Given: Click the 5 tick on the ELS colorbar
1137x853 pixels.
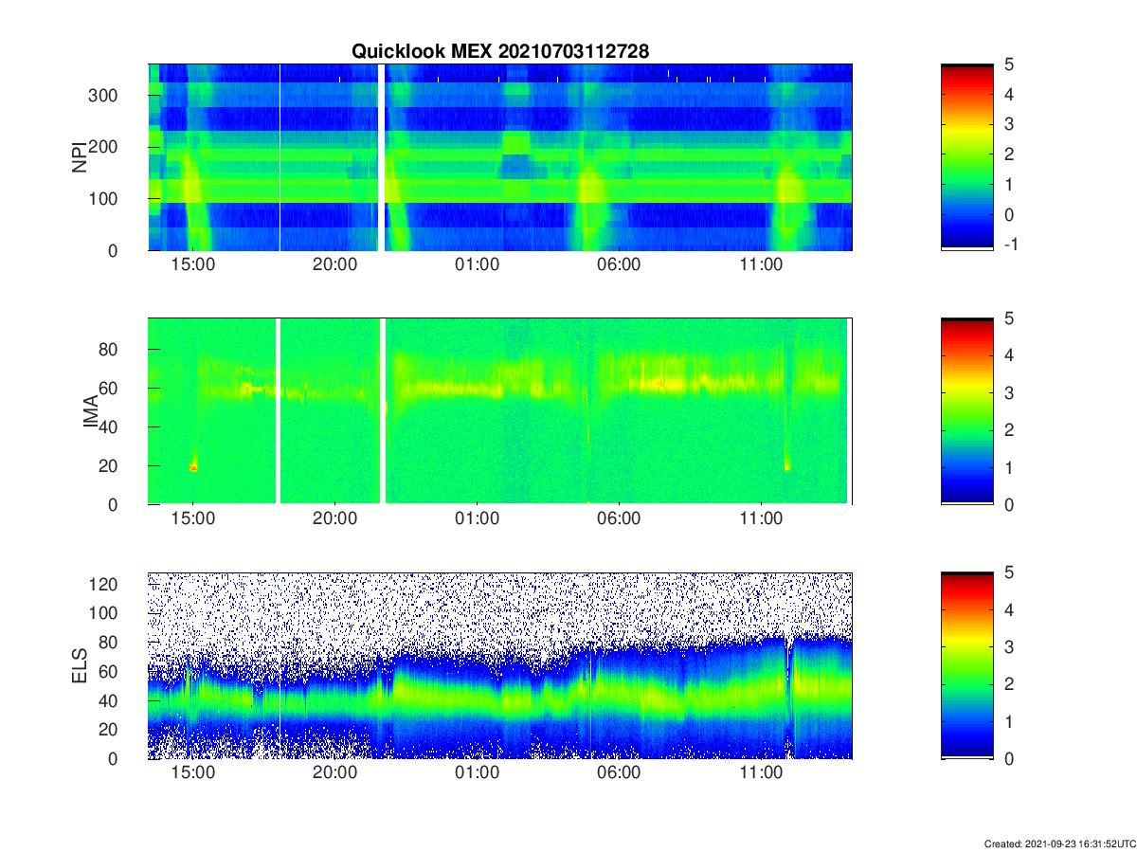Looking at the screenshot, I should [1008, 572].
